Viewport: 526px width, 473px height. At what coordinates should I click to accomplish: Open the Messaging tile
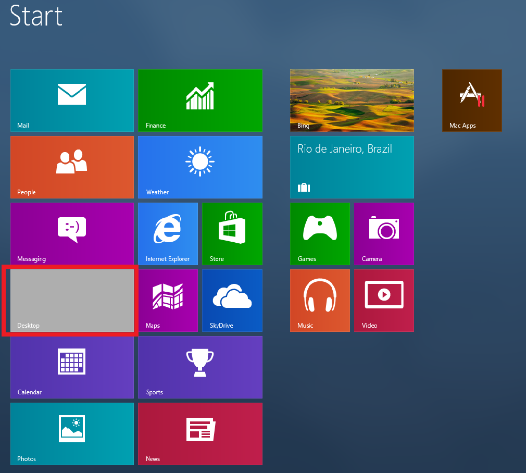coord(72,234)
